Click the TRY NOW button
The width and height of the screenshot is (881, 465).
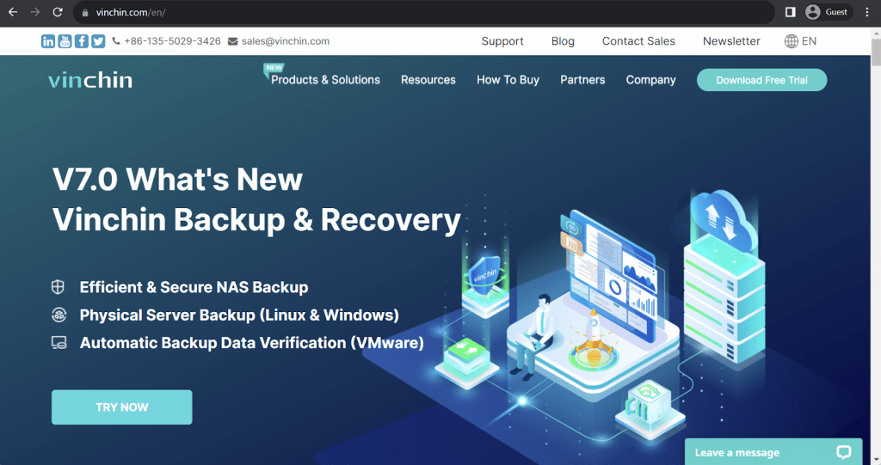(122, 407)
